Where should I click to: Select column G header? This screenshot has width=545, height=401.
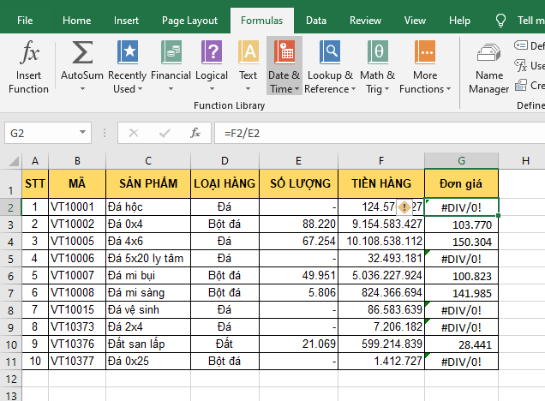coord(461,160)
